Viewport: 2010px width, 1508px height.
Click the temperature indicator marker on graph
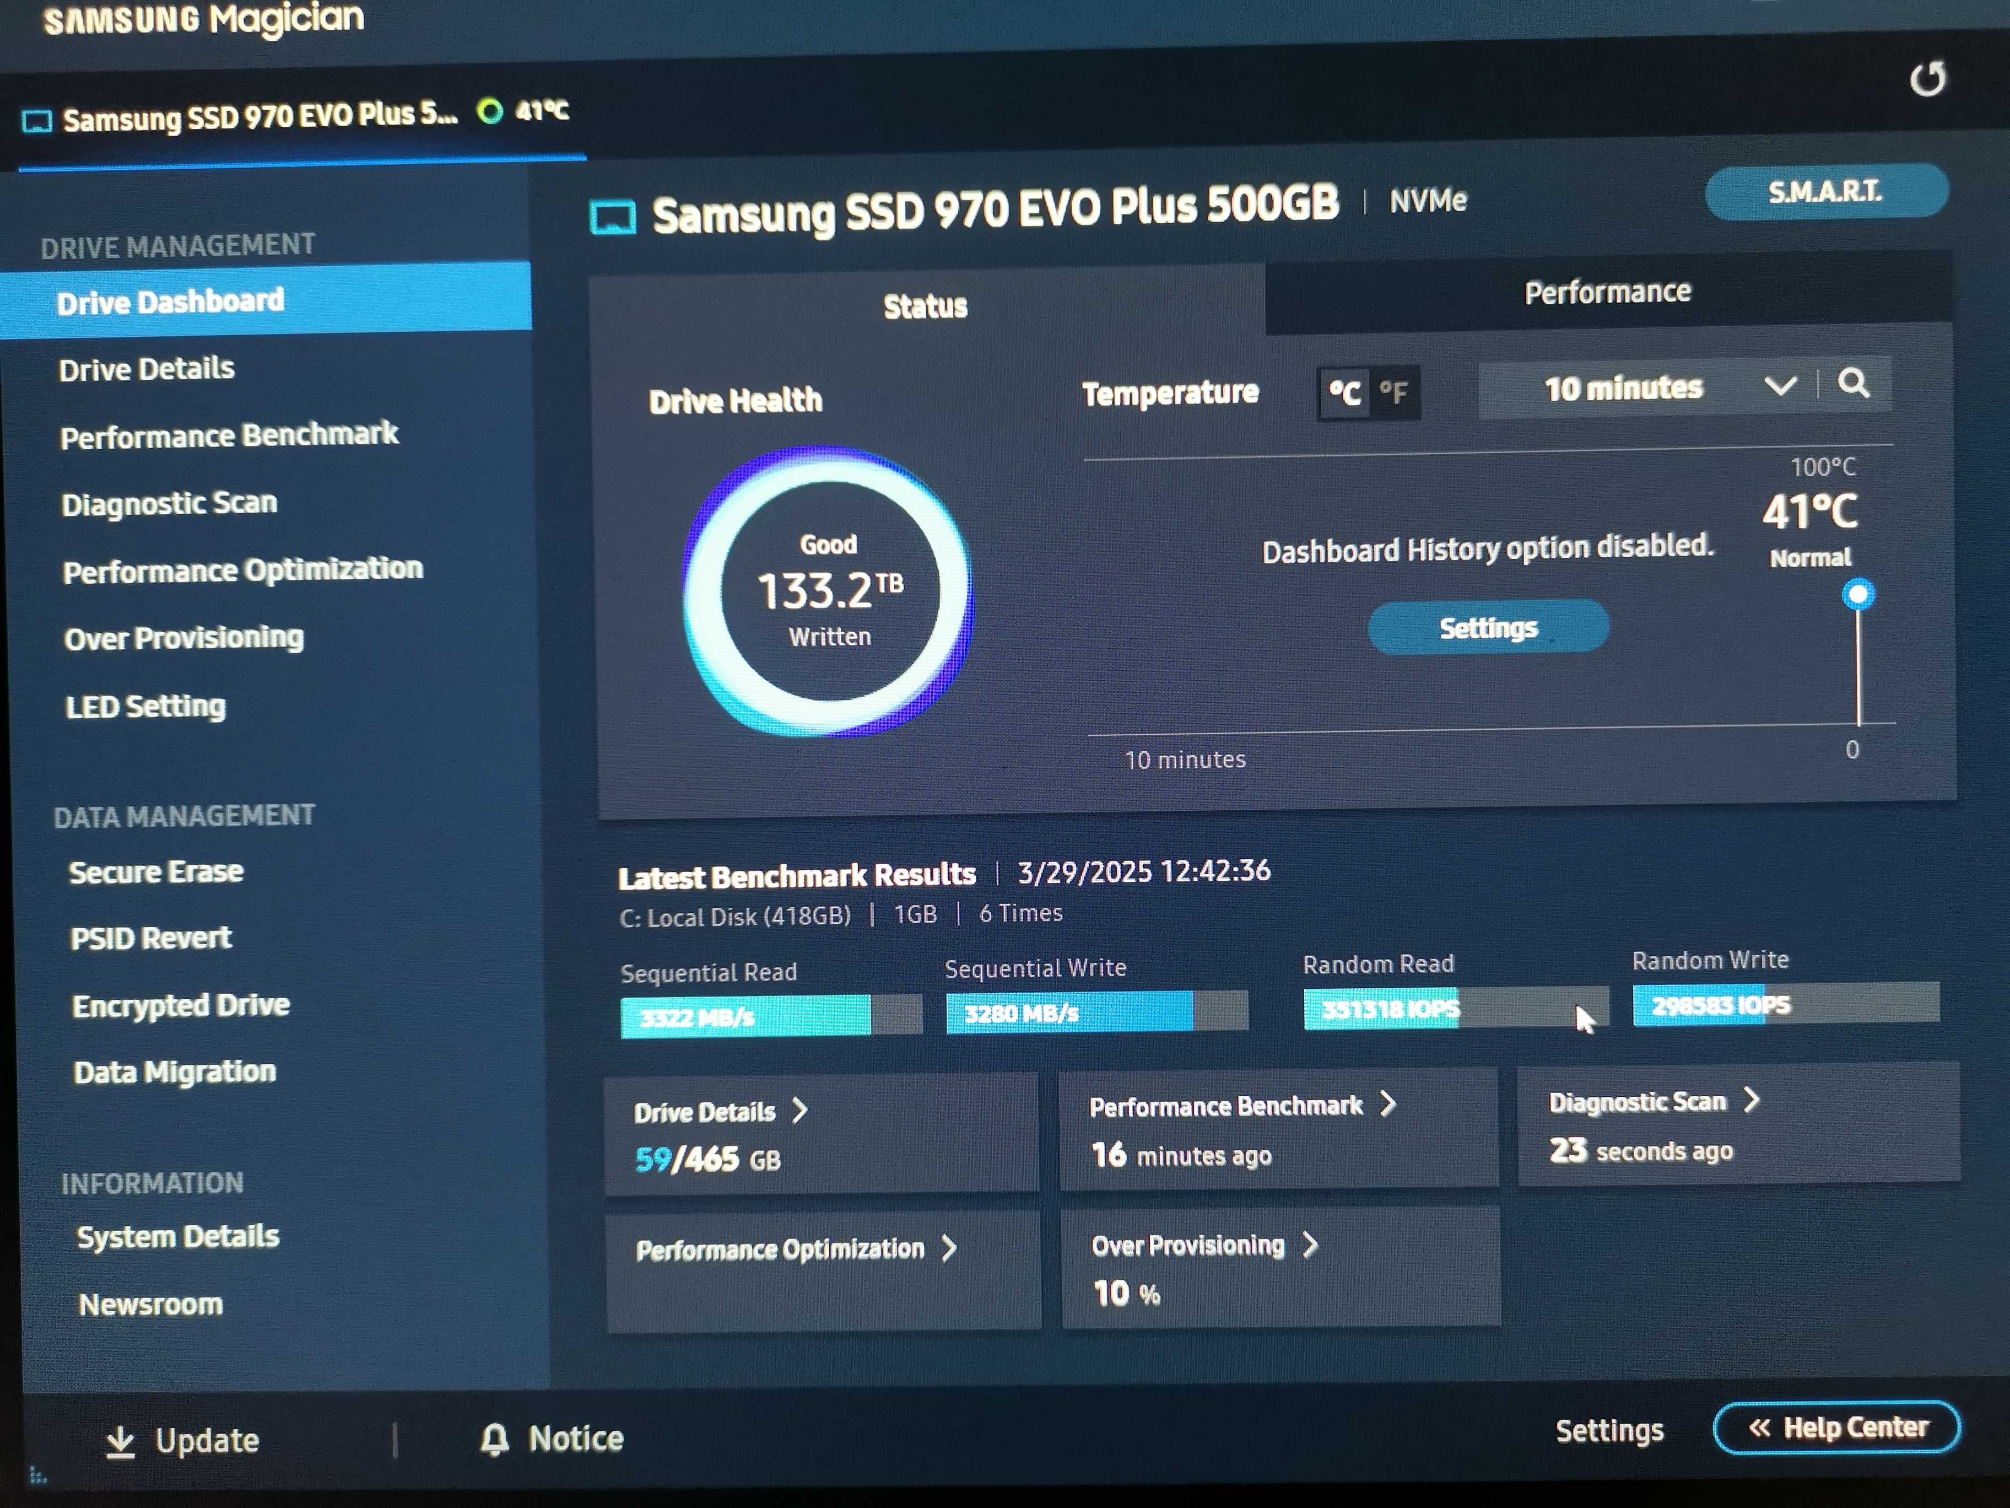[x=1858, y=595]
